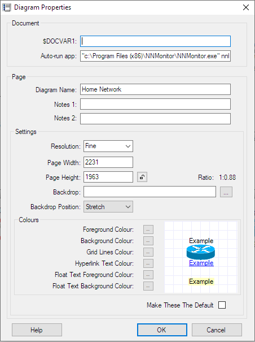The height and width of the screenshot is (342, 255).
Task: Pick the Foreground Colour
Action: (148, 230)
